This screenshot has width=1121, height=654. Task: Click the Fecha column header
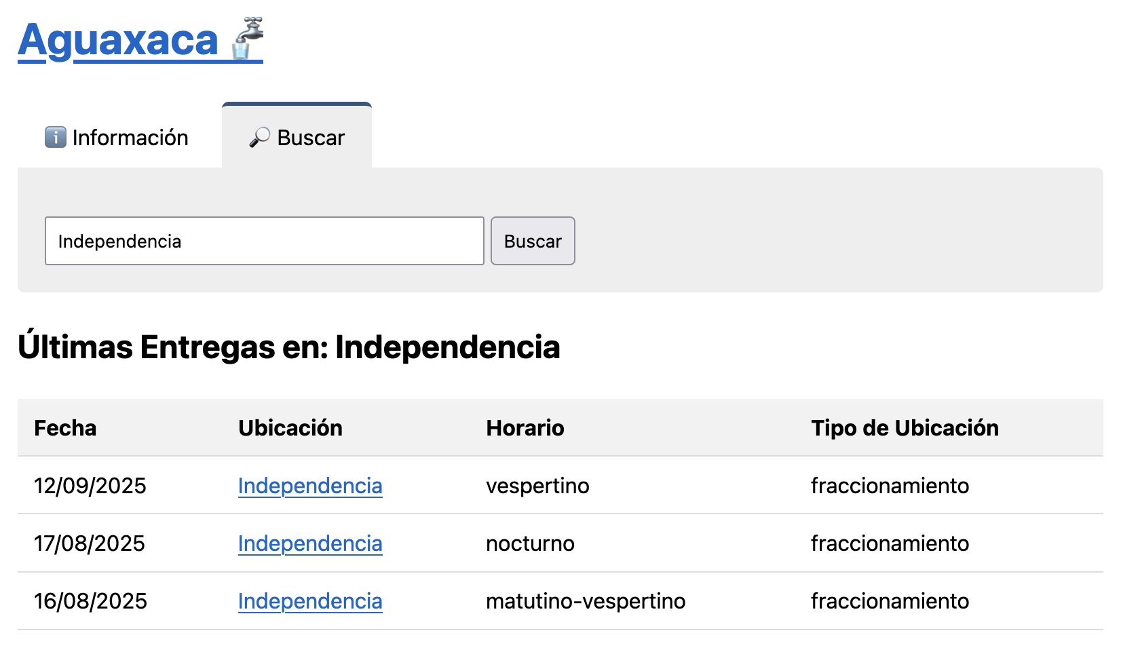click(65, 428)
